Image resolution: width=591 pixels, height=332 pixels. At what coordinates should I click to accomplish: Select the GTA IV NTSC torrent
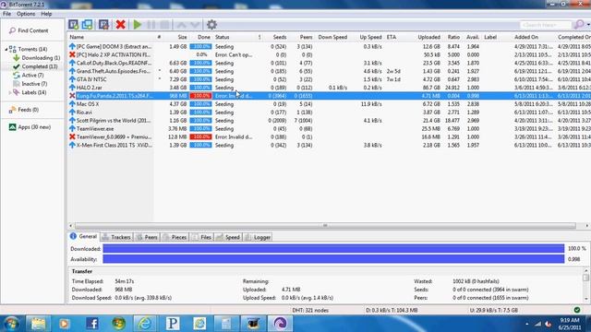click(91, 80)
